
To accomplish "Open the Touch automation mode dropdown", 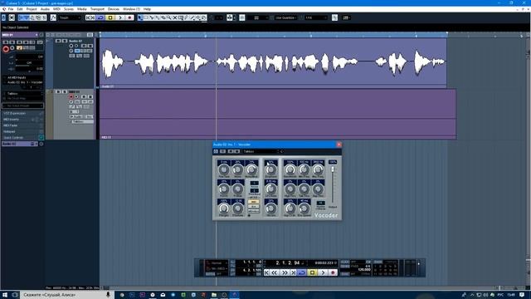I will tap(70, 17).
